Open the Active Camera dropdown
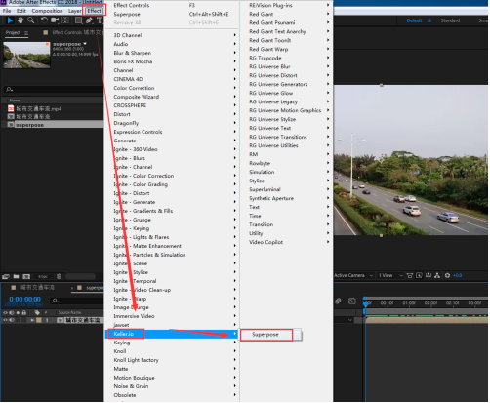This screenshot has height=403, width=490. tap(353, 276)
